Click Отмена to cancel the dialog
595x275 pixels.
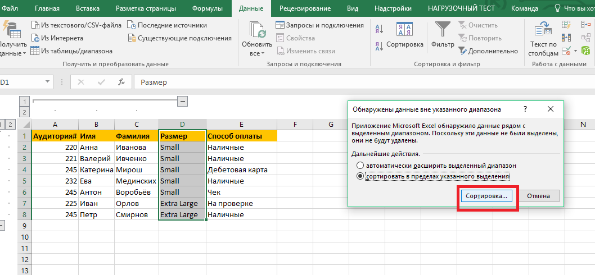(538, 196)
